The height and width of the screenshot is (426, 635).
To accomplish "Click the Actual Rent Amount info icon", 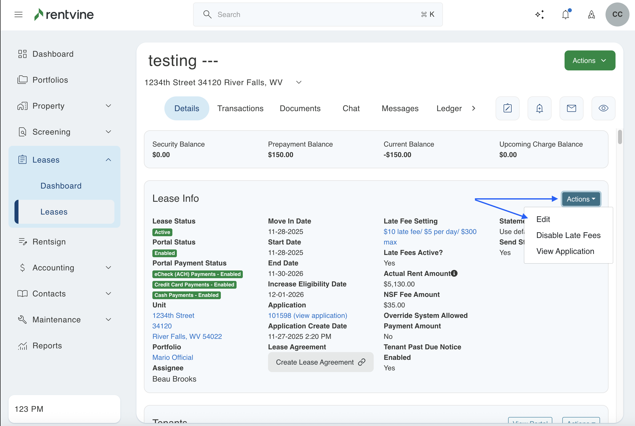I will coord(454,273).
